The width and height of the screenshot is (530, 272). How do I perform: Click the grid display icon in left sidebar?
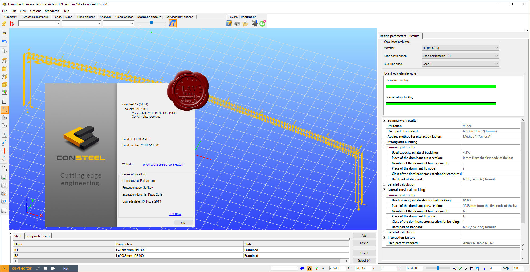pyautogui.click(x=5, y=92)
